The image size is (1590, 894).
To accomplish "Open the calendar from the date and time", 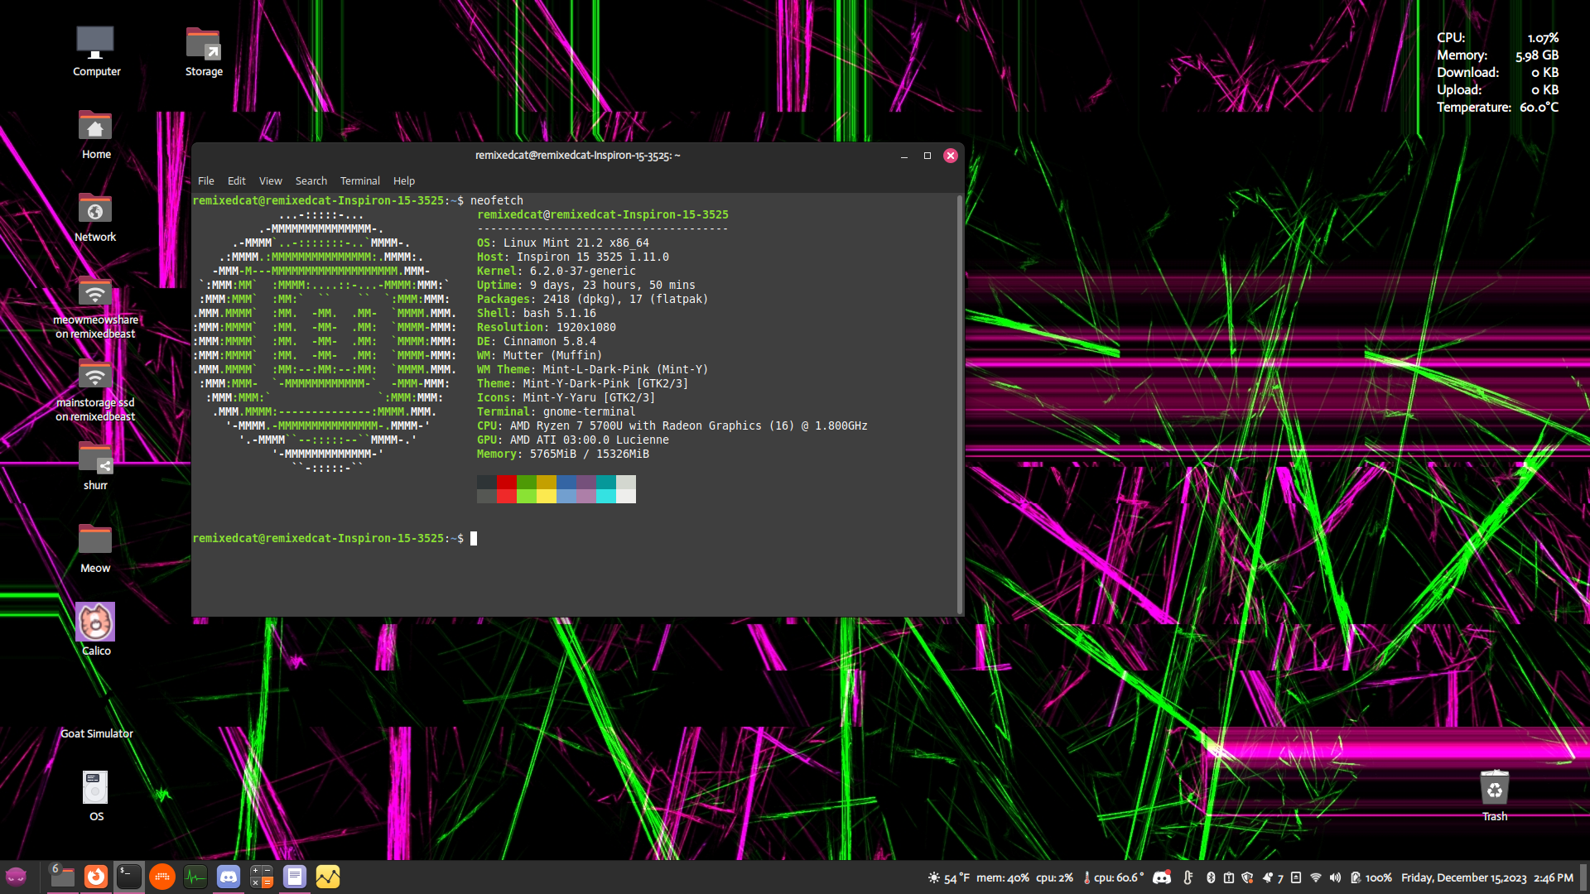I will (1487, 877).
